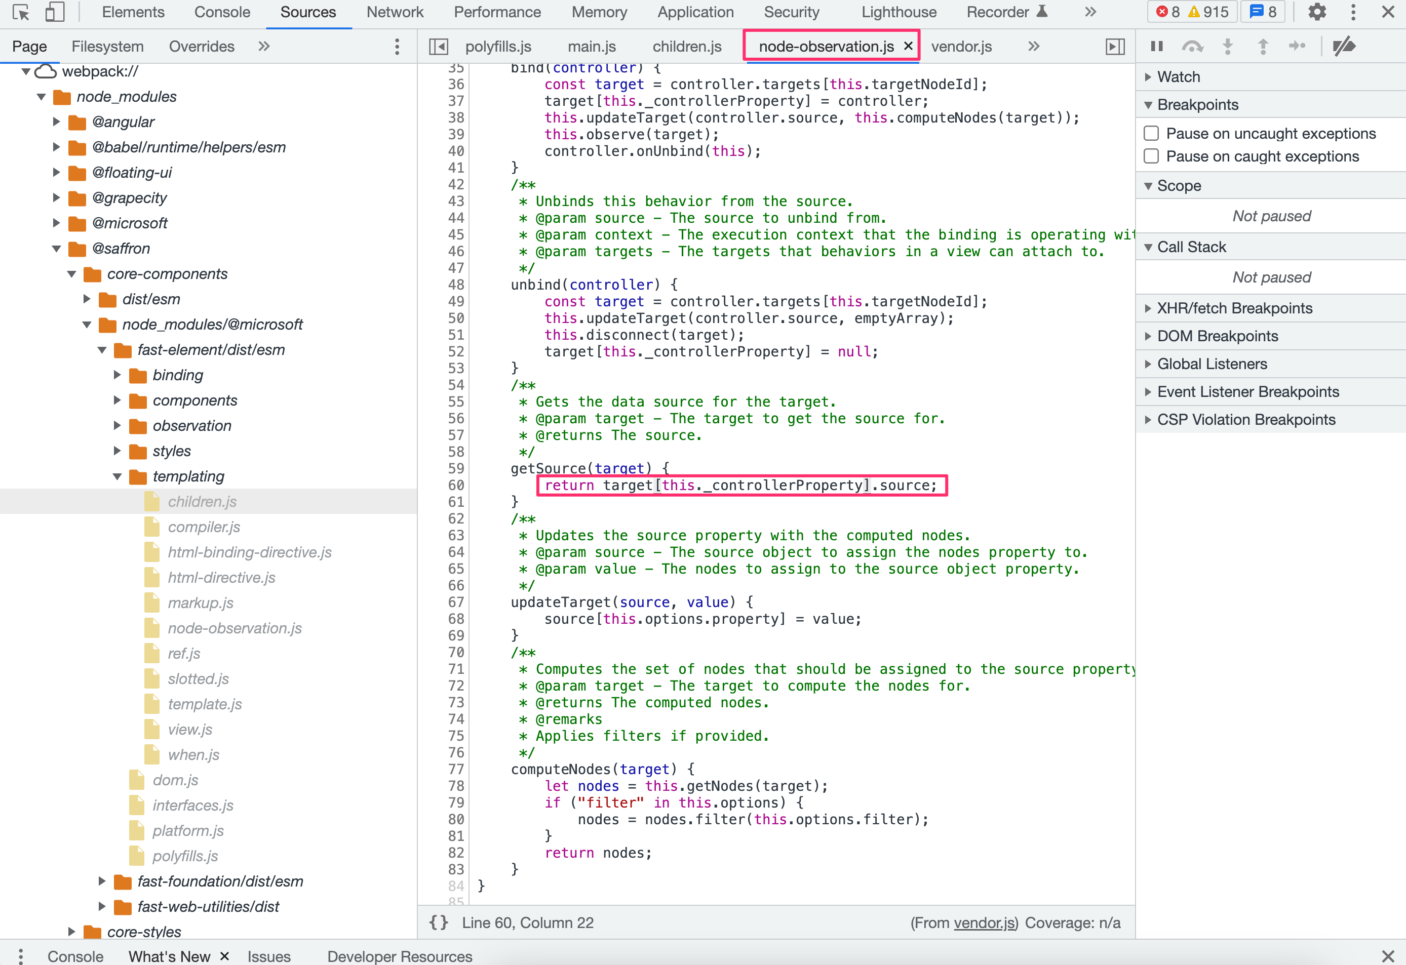
Task: Close the What's New drawer tab
Action: tap(224, 956)
